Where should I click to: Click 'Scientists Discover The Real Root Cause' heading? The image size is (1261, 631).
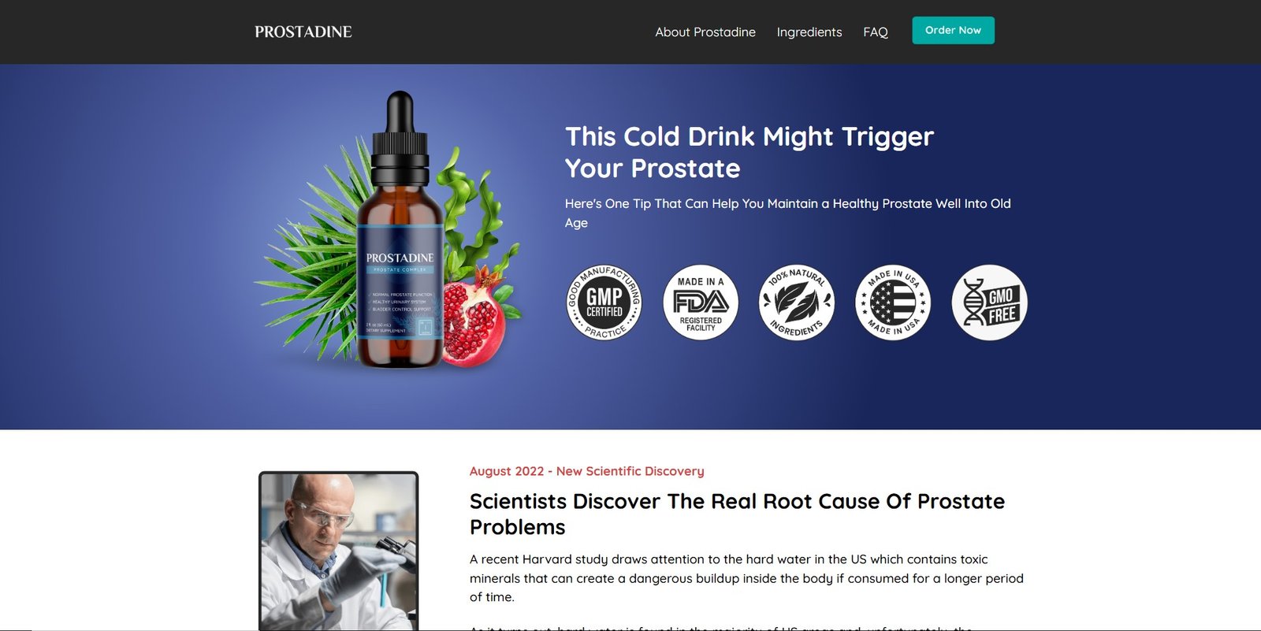coord(737,514)
